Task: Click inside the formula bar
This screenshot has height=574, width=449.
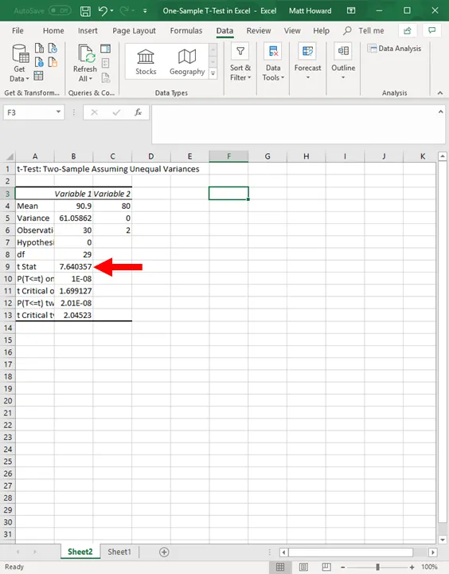Action: tap(295, 124)
